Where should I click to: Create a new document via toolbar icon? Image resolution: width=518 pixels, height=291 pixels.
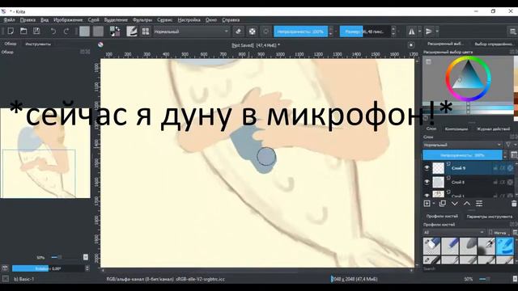[11, 32]
